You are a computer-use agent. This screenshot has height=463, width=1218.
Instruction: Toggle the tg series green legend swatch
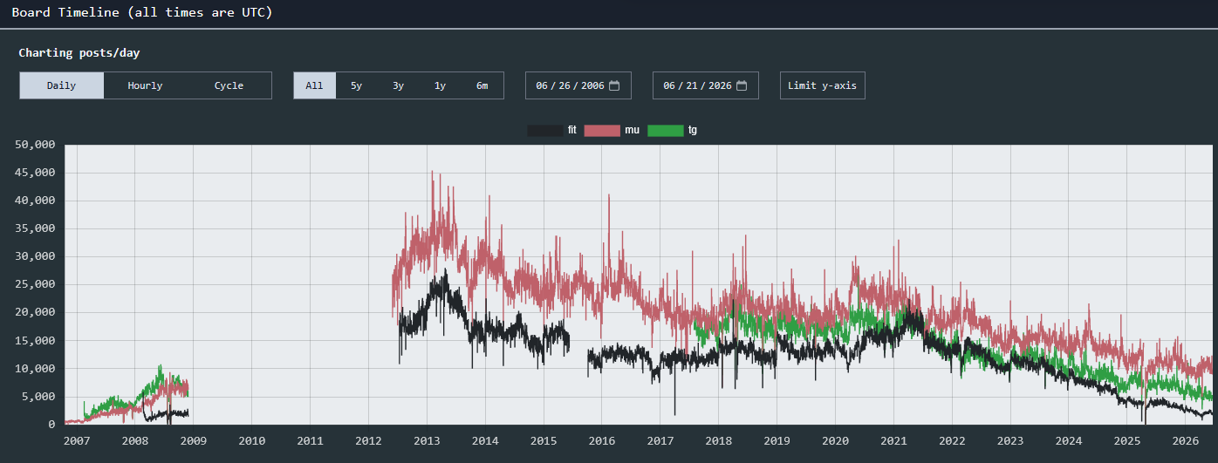point(666,130)
